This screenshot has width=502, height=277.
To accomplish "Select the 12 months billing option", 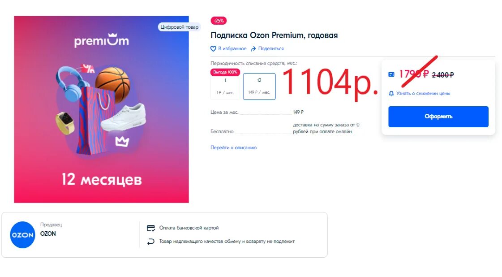I will click(x=259, y=87).
